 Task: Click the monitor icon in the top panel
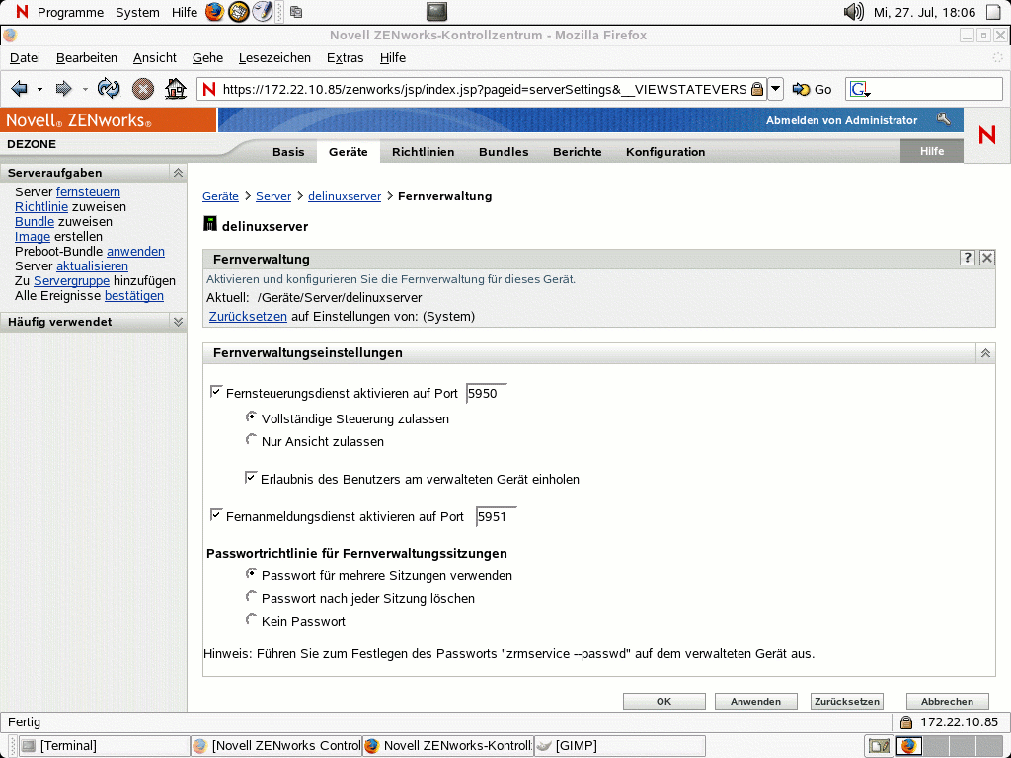(x=437, y=12)
